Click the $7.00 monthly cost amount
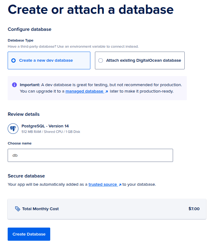Viewport: 215px width, 245px height. click(x=194, y=209)
